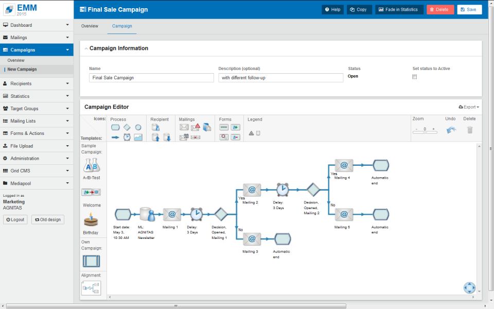Click the Old design button
This screenshot has width=494, height=309.
pos(48,219)
